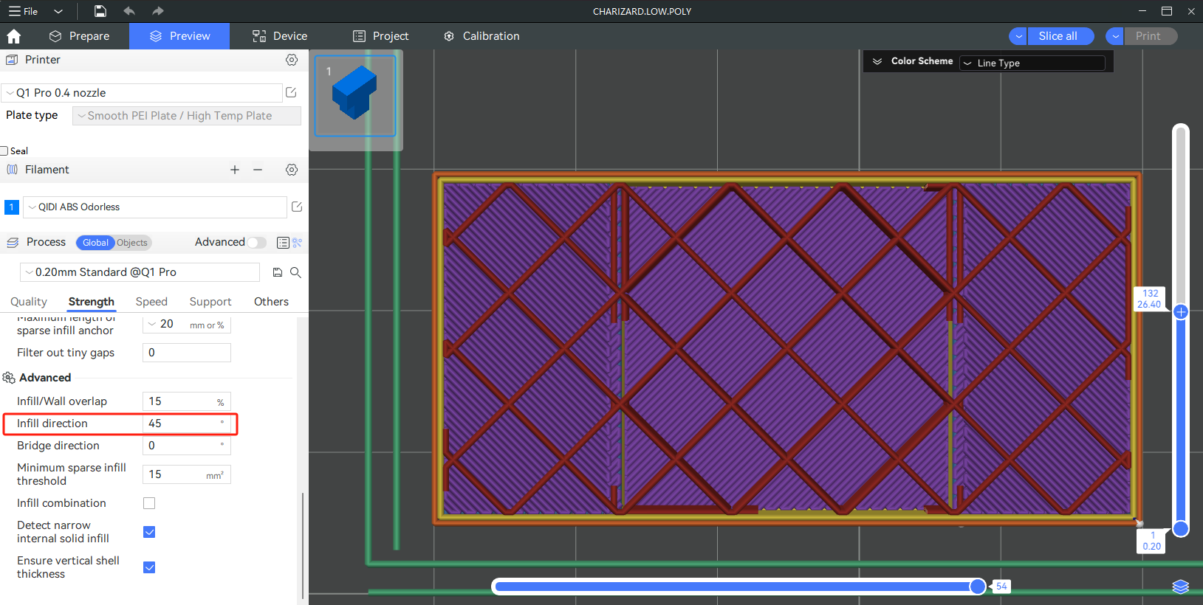This screenshot has height=605, width=1203.
Task: Open the QIDI ABS Odorless filament dropdown
Action: pos(155,207)
